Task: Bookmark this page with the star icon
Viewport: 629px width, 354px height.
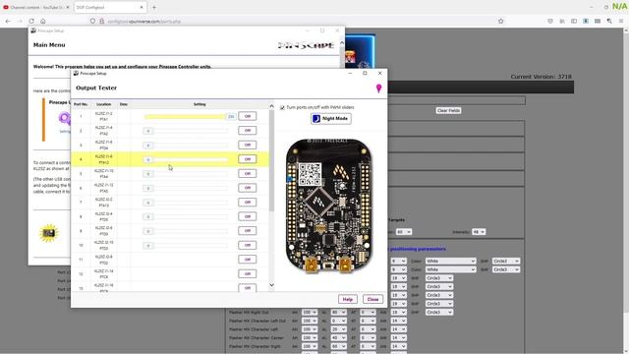Action: point(500,21)
